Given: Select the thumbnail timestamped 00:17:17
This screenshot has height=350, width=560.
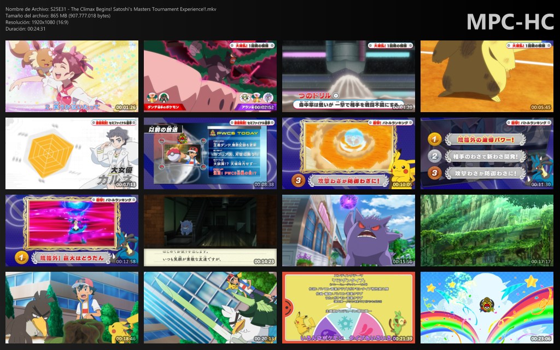Looking at the screenshot, I should pos(487,230).
